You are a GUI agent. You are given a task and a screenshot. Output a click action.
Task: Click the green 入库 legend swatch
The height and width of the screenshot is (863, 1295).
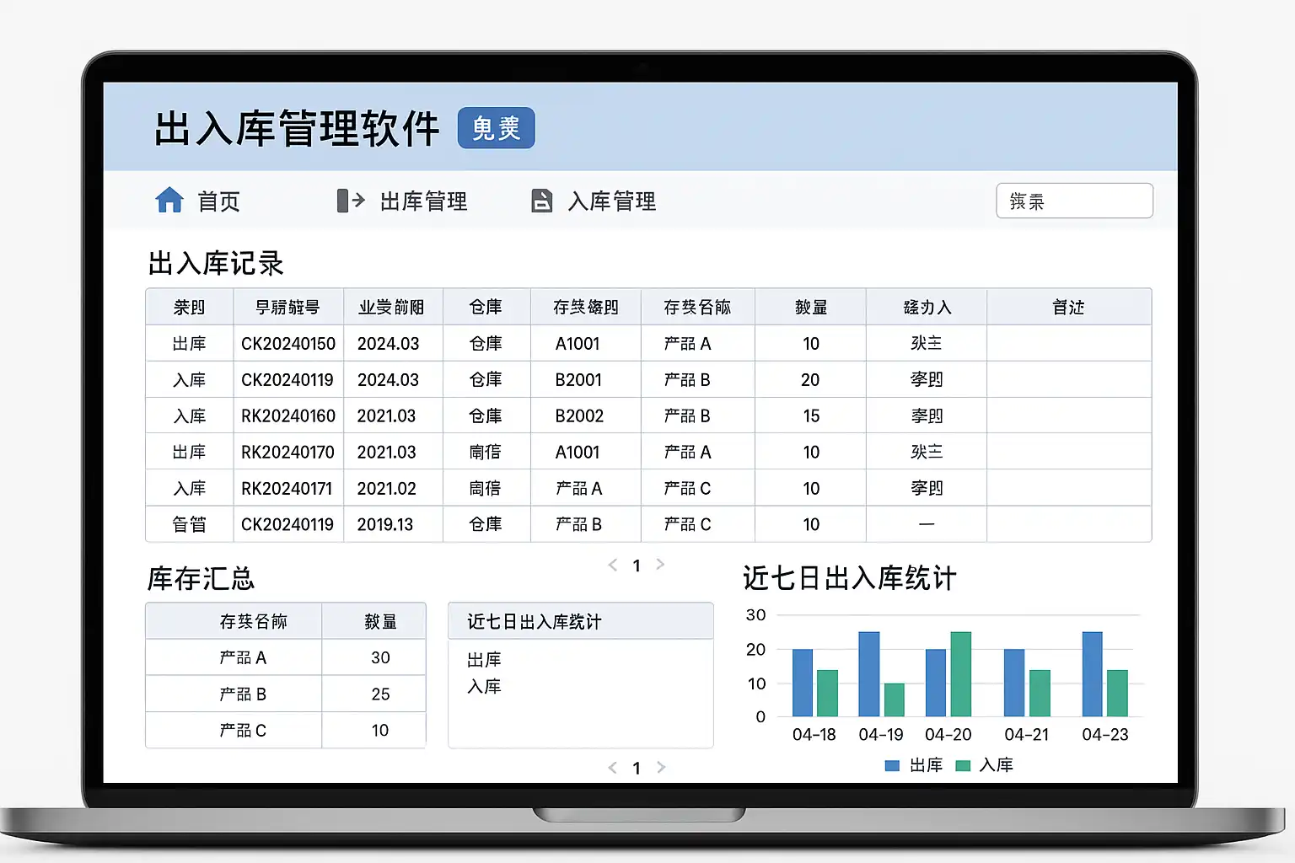point(963,765)
